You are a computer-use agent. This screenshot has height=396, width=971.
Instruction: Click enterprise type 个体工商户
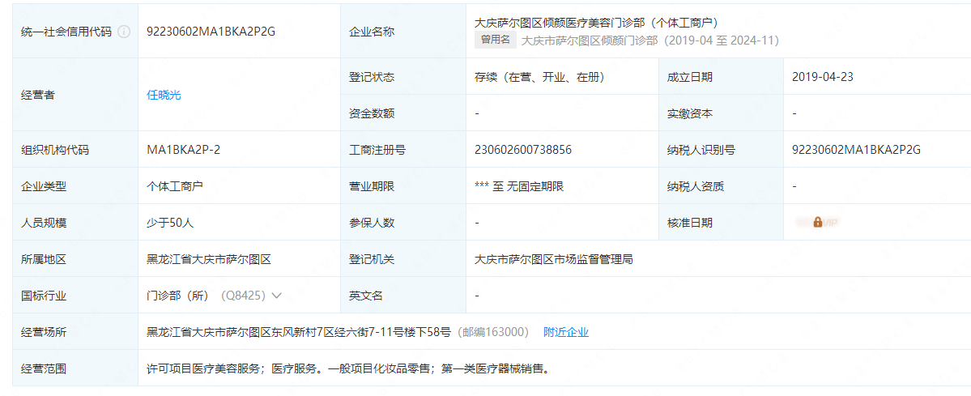[x=175, y=186]
